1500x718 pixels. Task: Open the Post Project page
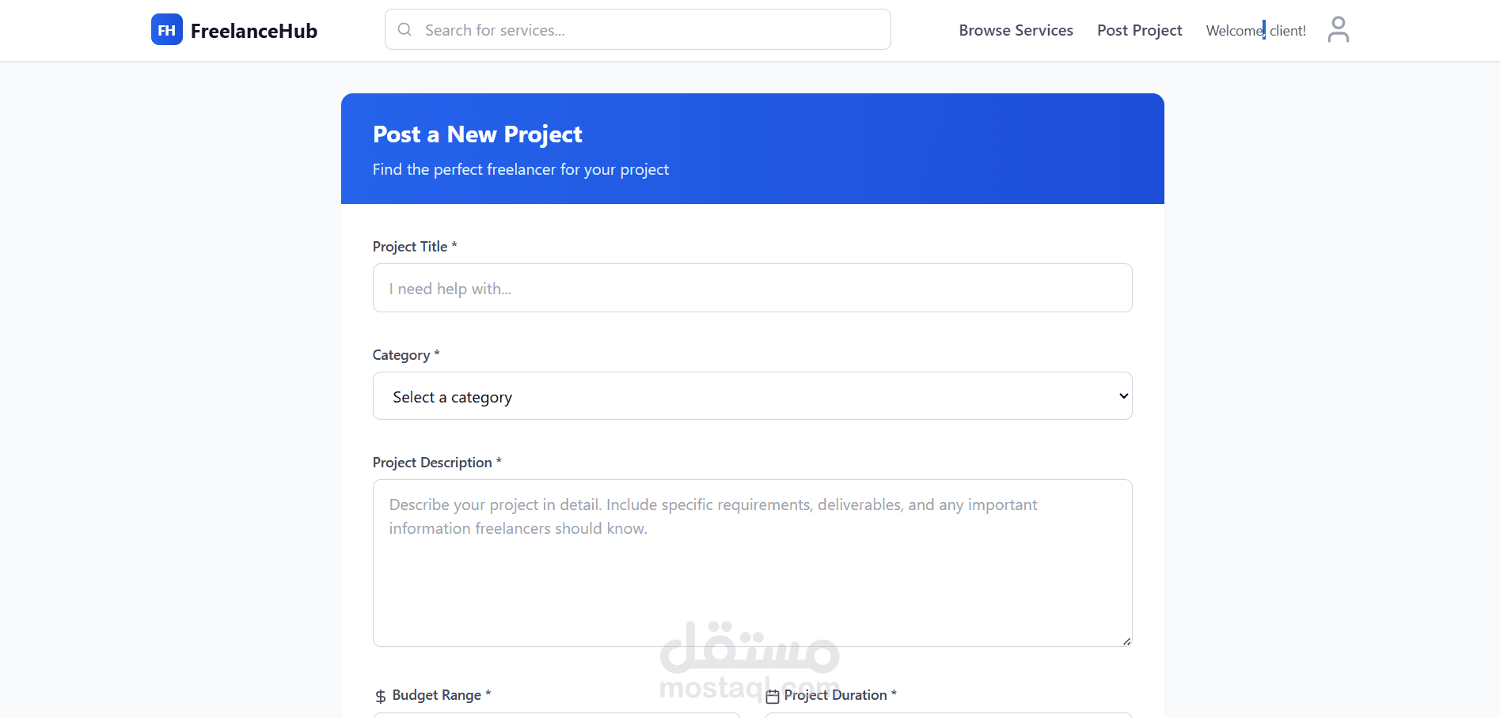[x=1139, y=30]
